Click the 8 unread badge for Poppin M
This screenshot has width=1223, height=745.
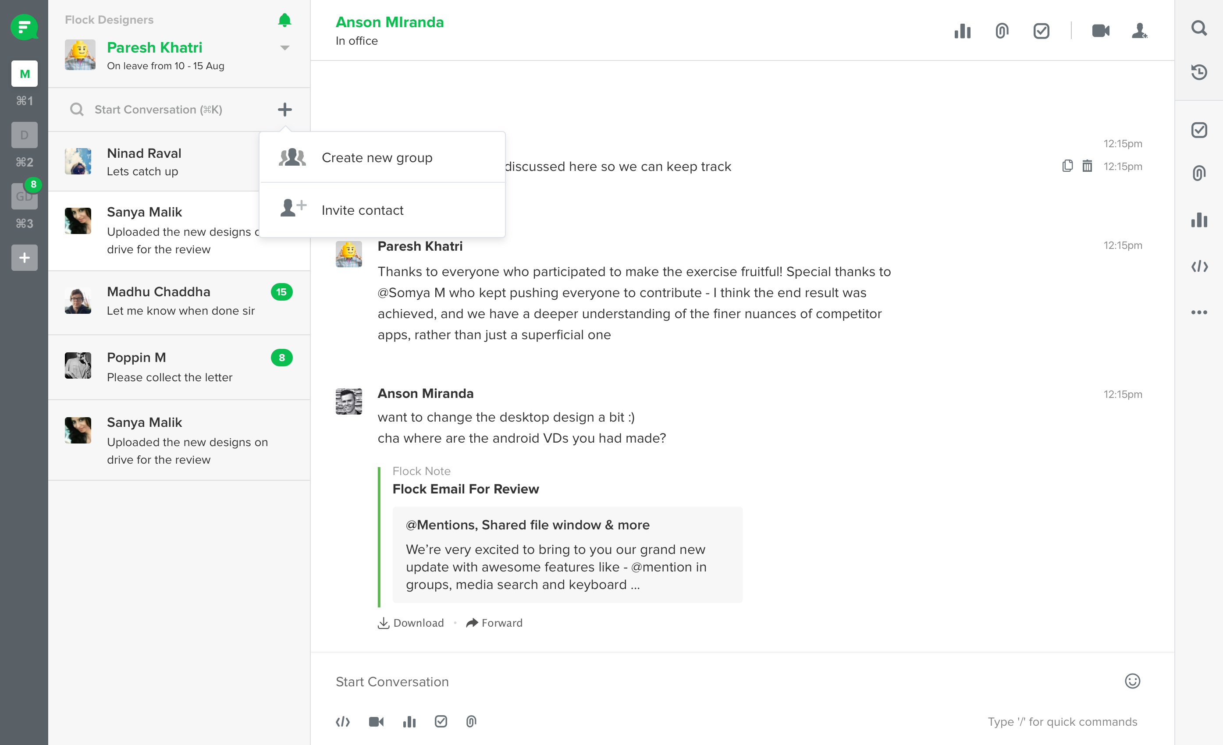tap(281, 357)
